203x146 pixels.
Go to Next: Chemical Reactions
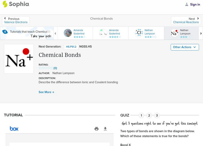coord(186,21)
